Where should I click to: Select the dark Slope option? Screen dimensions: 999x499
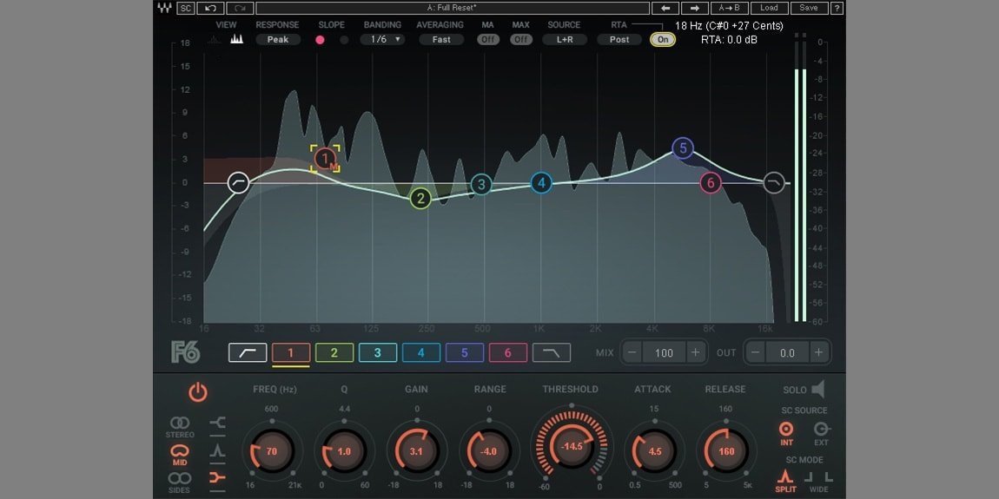pos(344,39)
